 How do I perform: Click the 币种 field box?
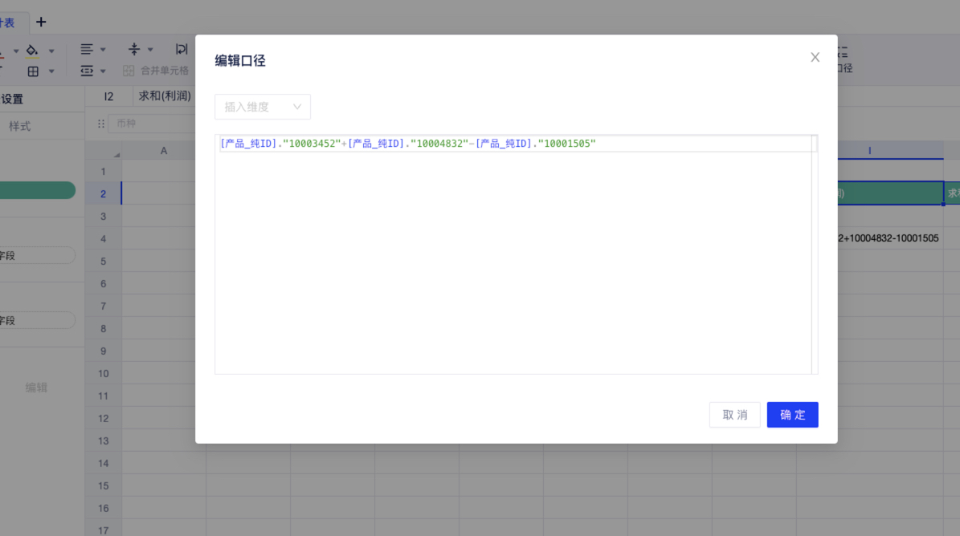click(x=145, y=124)
